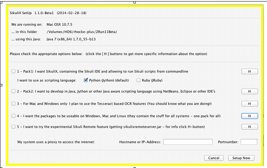Check the Ruby (JRuby) scripting option
Screen dimensions: 267x168
(138, 80)
